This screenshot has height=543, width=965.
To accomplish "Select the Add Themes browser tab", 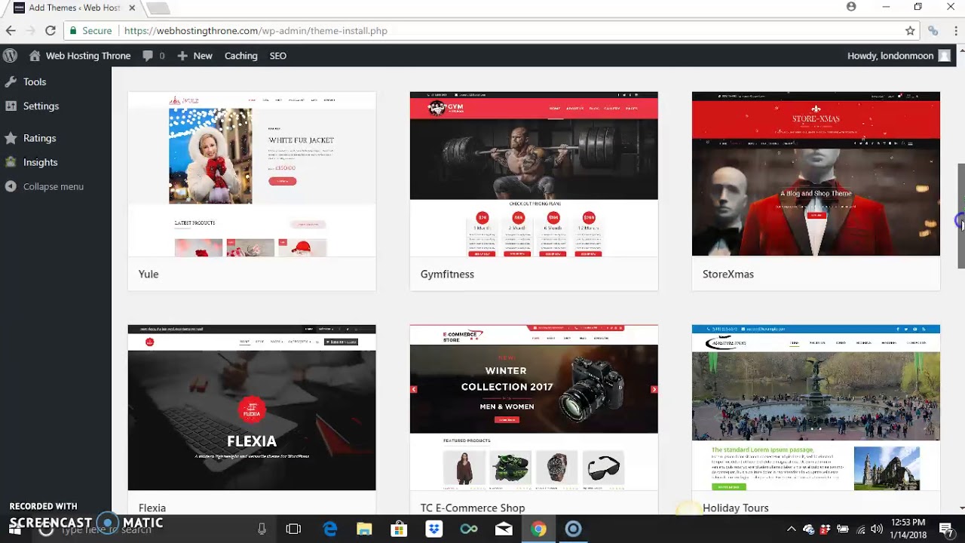I will (x=72, y=8).
